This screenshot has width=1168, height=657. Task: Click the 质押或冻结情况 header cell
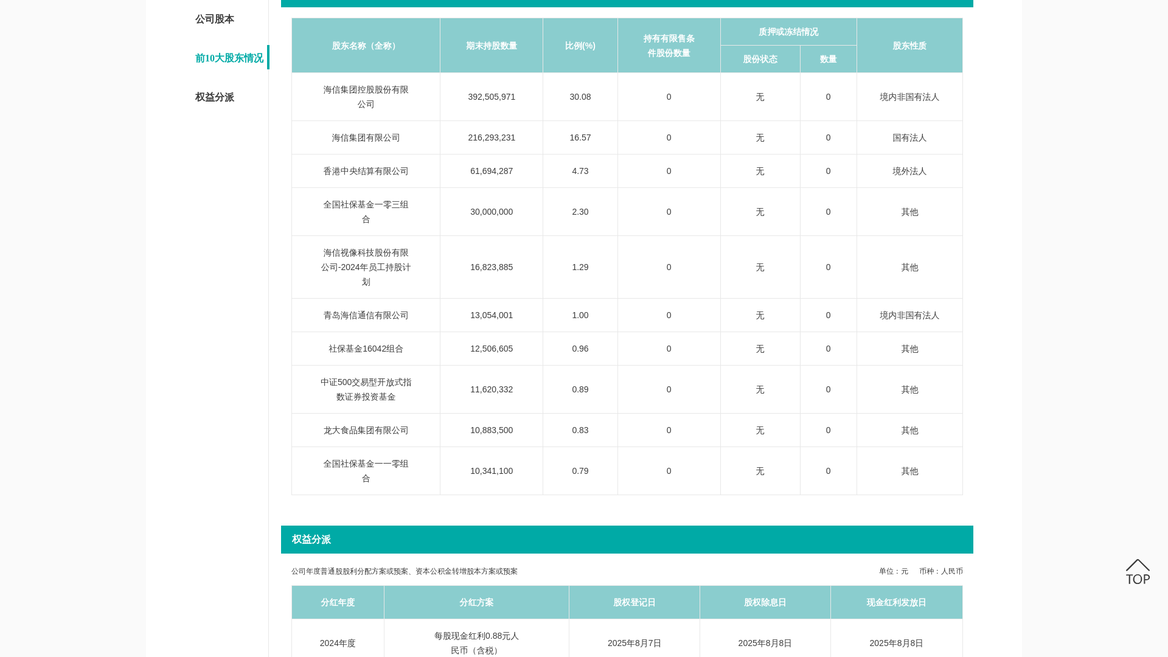pyautogui.click(x=788, y=32)
